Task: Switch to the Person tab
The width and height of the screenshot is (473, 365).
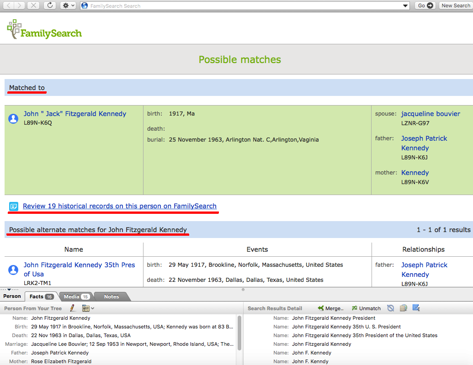Action: click(x=12, y=296)
